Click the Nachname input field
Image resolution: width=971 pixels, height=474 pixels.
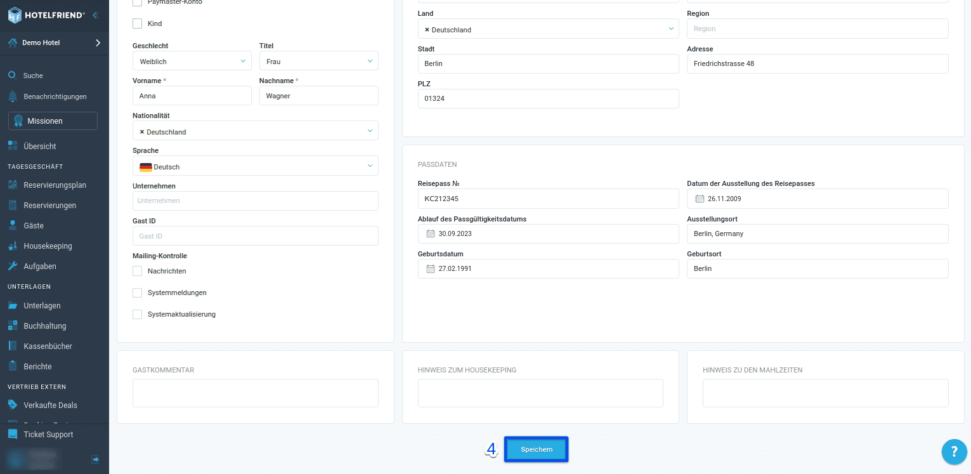(319, 96)
